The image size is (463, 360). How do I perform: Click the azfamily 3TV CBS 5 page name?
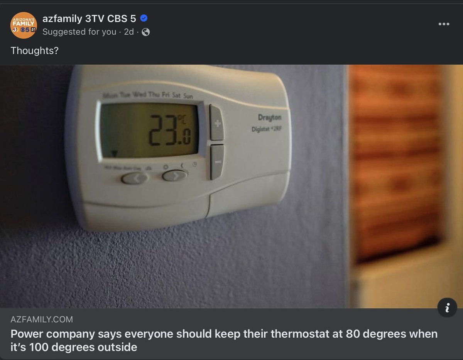(90, 19)
